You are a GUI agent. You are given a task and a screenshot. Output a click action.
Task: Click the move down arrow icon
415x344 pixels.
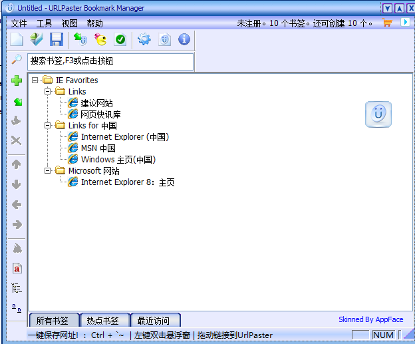pyautogui.click(x=17, y=184)
